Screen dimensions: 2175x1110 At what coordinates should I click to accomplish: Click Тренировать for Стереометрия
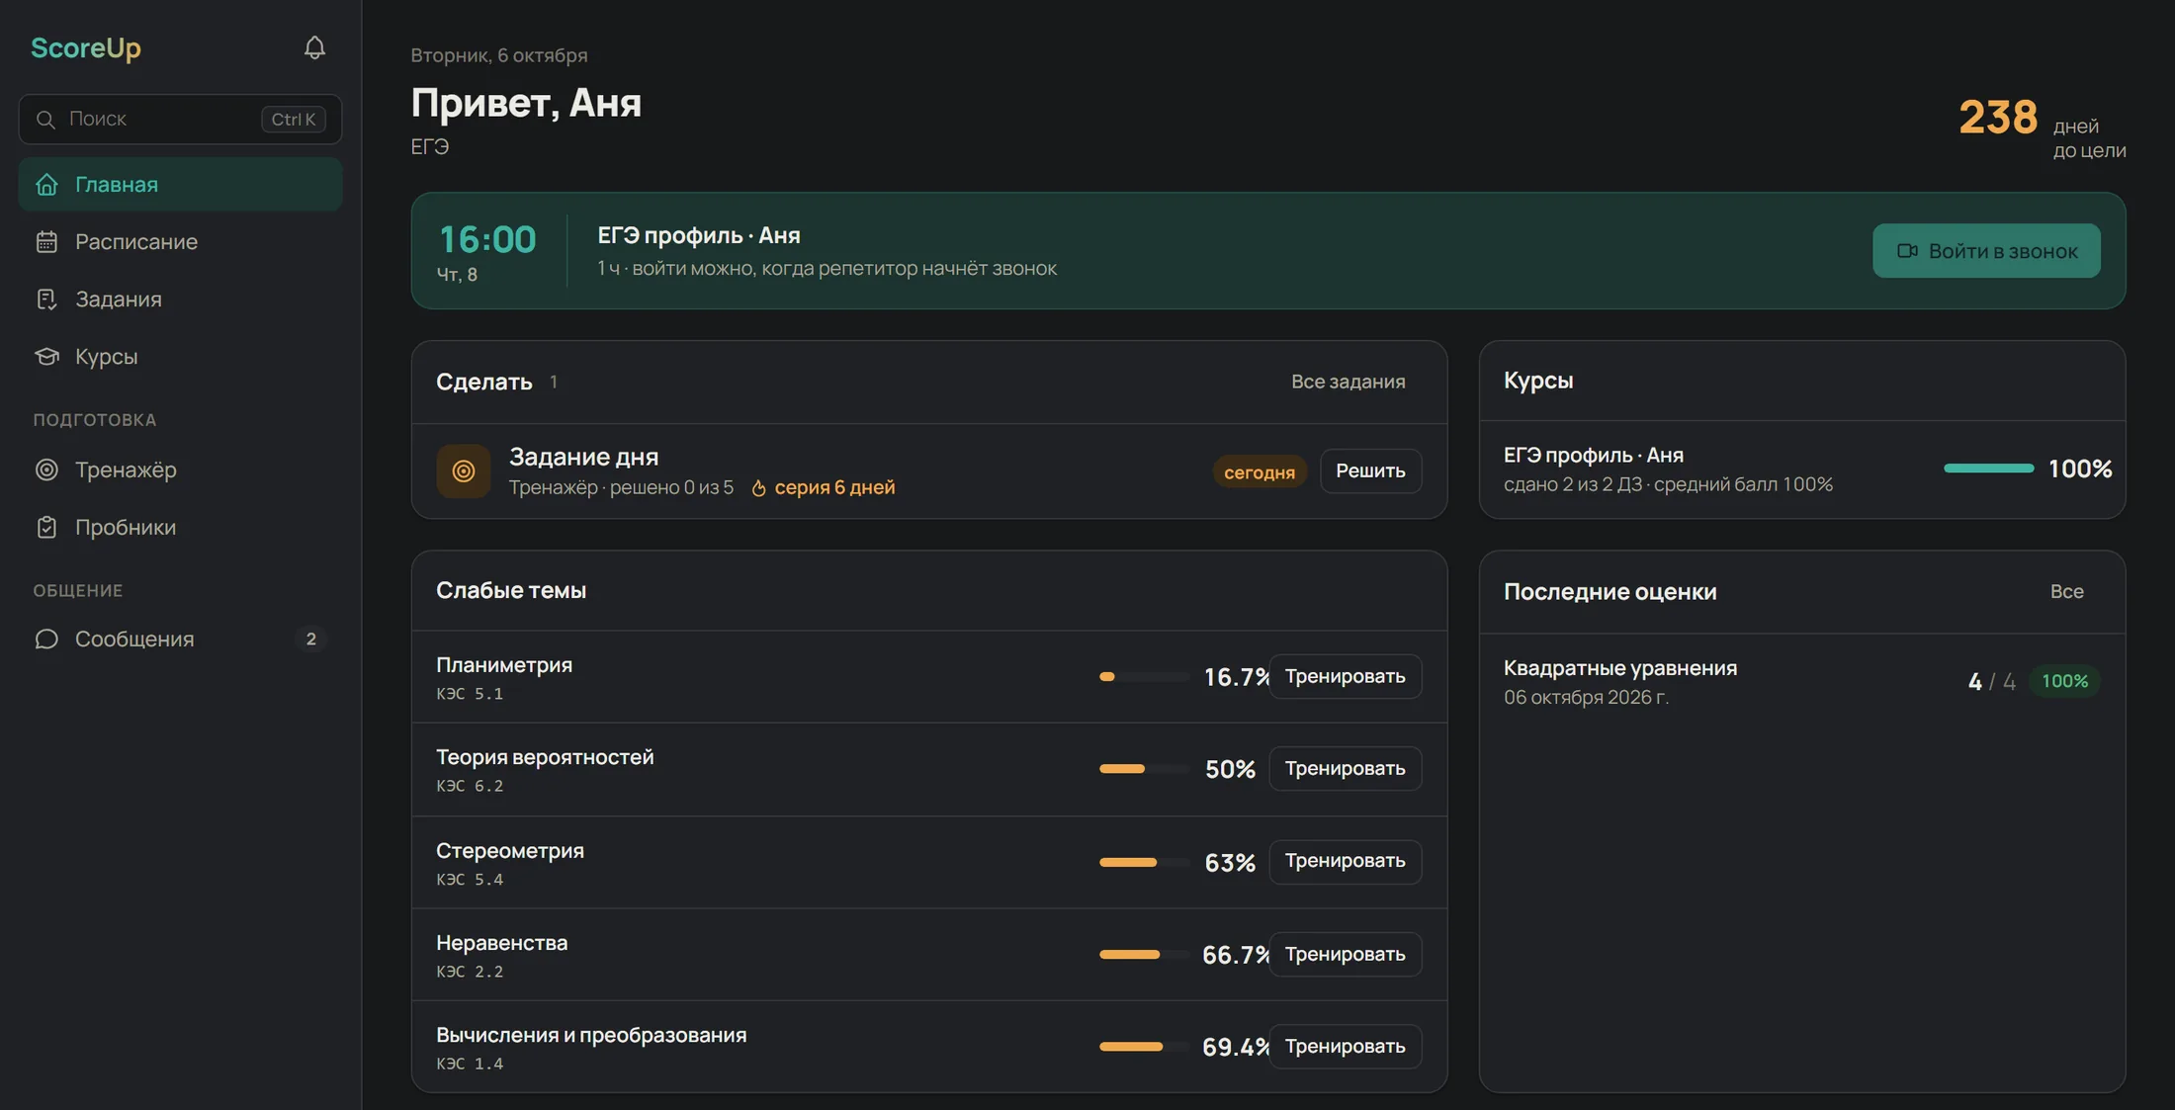pyautogui.click(x=1345, y=862)
